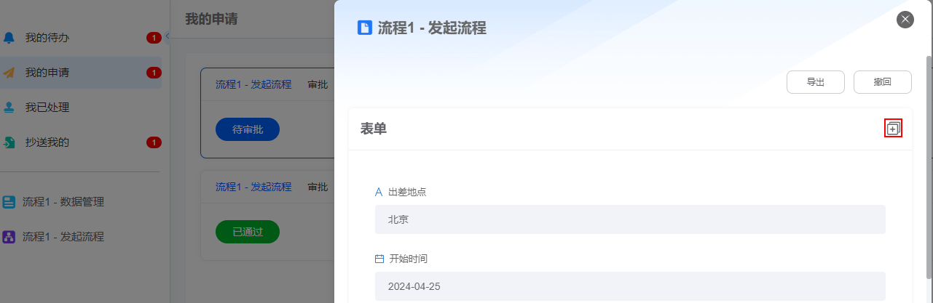
Task: Click the 导出 button
Action: pos(816,82)
